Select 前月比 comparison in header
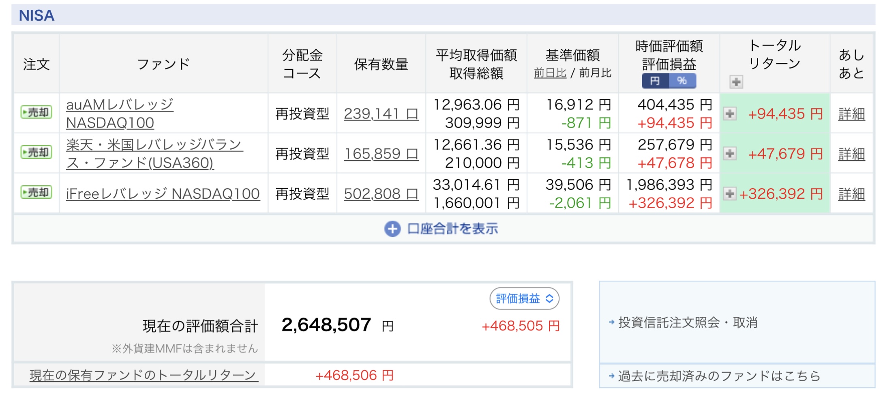 (x=595, y=73)
